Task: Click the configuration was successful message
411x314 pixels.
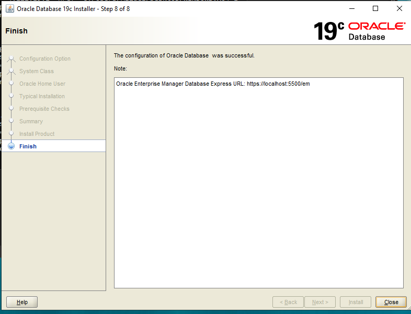Action: coord(184,55)
